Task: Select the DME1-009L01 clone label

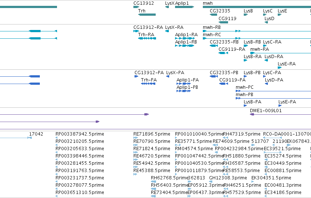Action: pos(266,111)
